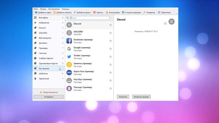Clear the search field with the X
Screen dimensions: 219x123
(111, 18)
